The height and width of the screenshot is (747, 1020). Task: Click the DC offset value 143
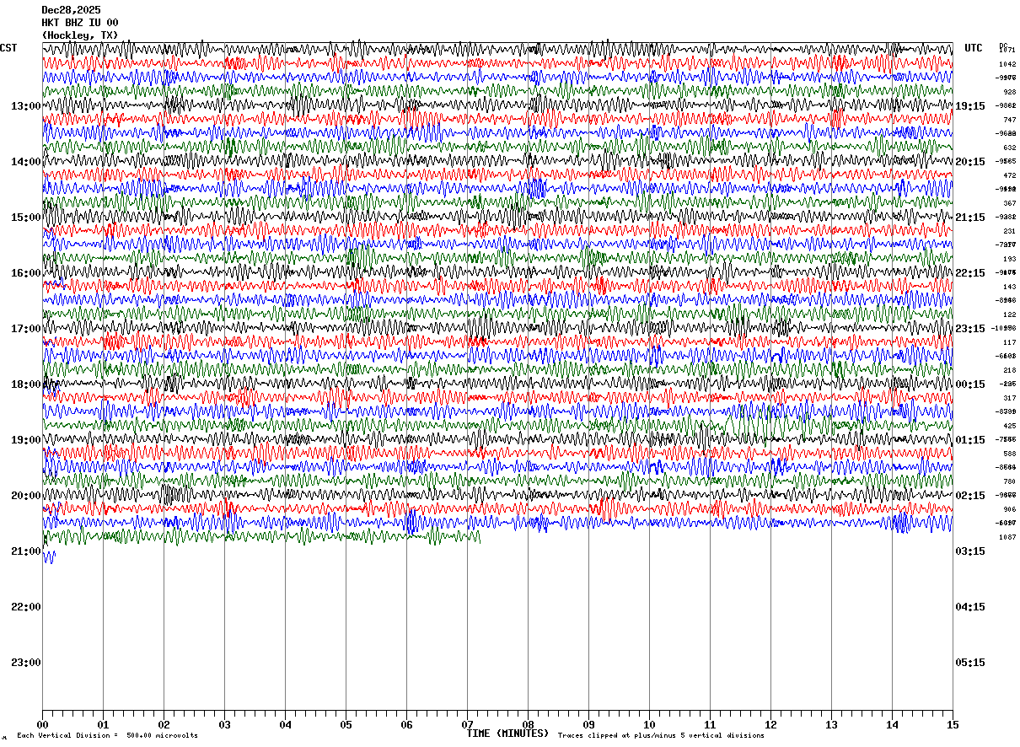coord(1009,287)
